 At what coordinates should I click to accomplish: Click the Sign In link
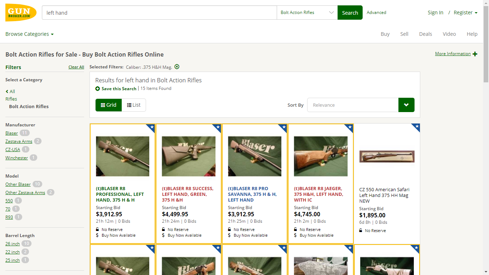[x=435, y=13]
